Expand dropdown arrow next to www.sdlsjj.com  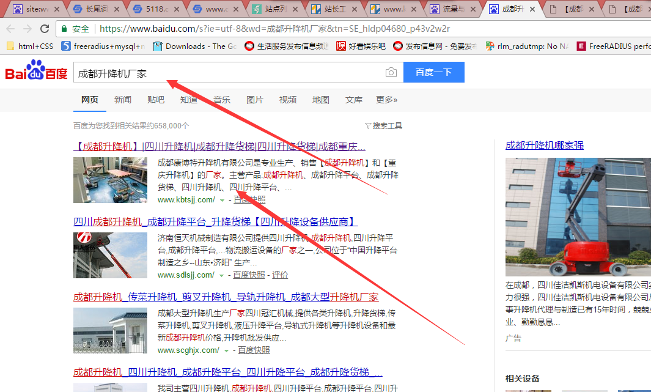[222, 276]
